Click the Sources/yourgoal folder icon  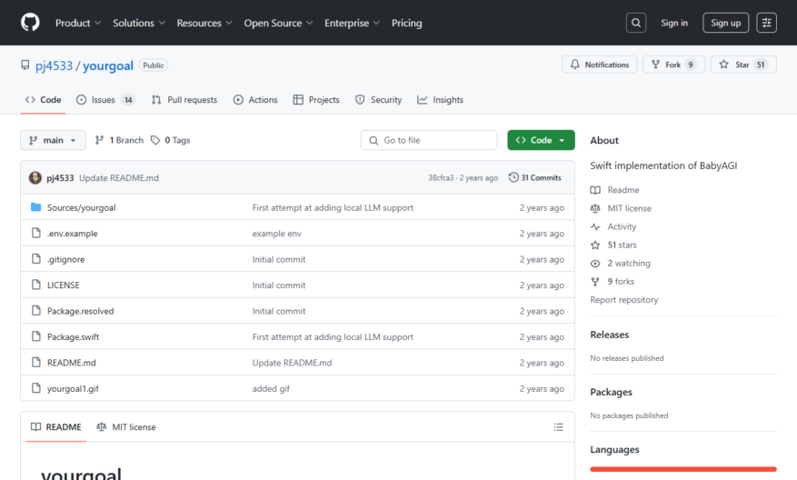point(35,207)
